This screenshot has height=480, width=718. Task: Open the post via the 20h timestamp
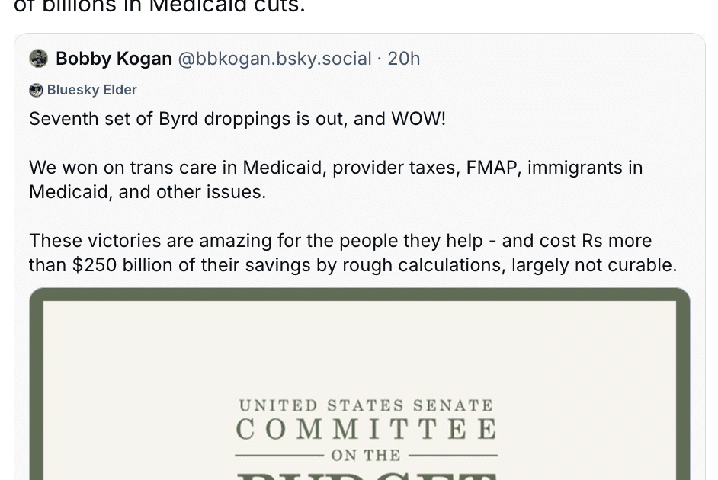pyautogui.click(x=403, y=59)
